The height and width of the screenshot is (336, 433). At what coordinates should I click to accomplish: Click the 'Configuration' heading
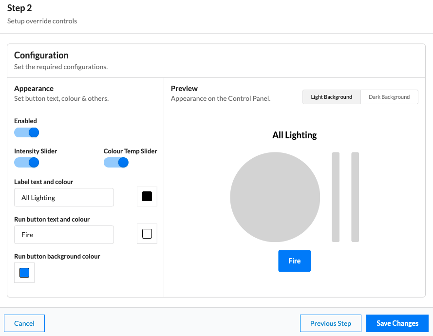point(41,55)
